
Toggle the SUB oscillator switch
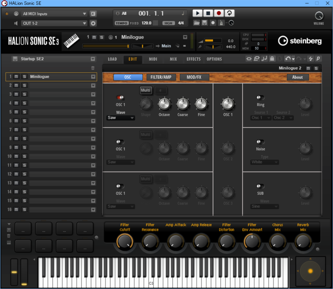(x=261, y=186)
